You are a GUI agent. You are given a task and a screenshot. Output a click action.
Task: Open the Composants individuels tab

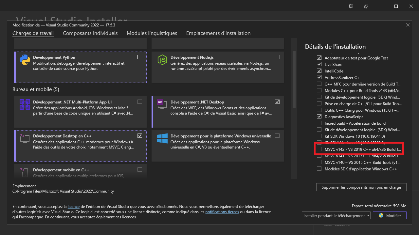click(x=90, y=33)
